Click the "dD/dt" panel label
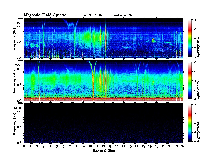 18,65
